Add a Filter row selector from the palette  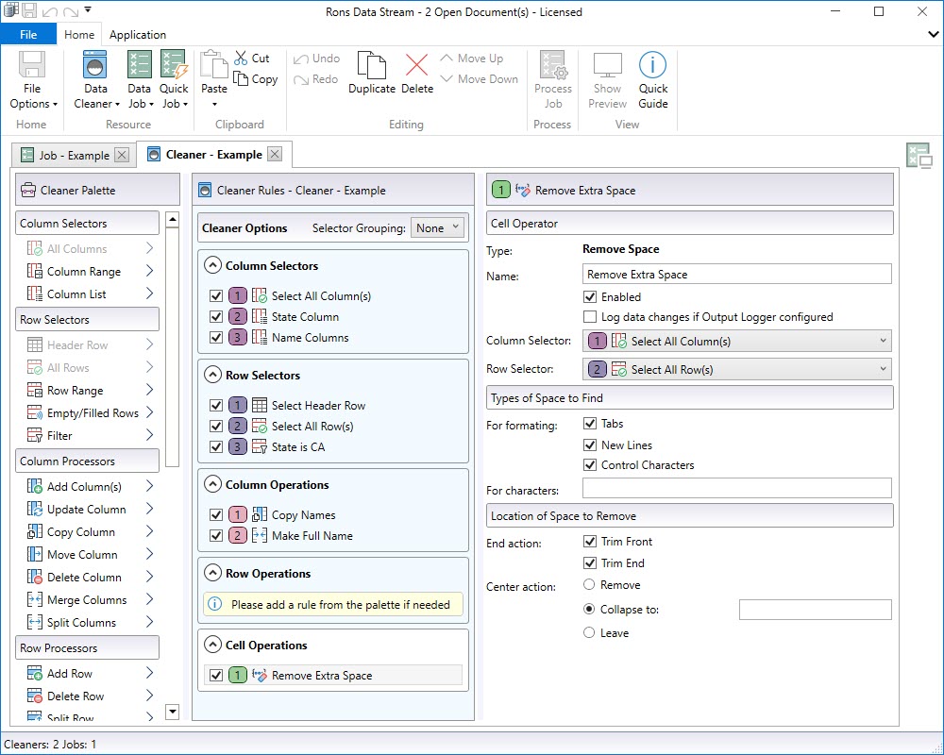(59, 436)
